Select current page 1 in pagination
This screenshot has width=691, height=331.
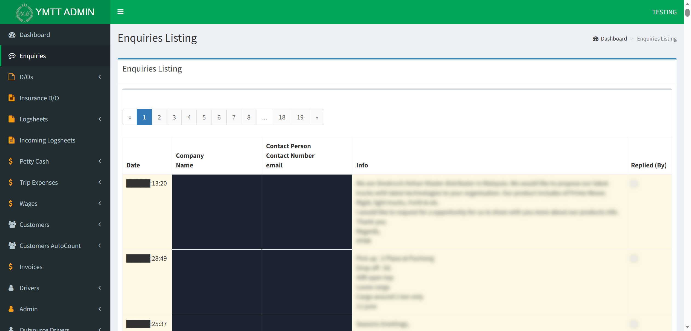pyautogui.click(x=144, y=117)
